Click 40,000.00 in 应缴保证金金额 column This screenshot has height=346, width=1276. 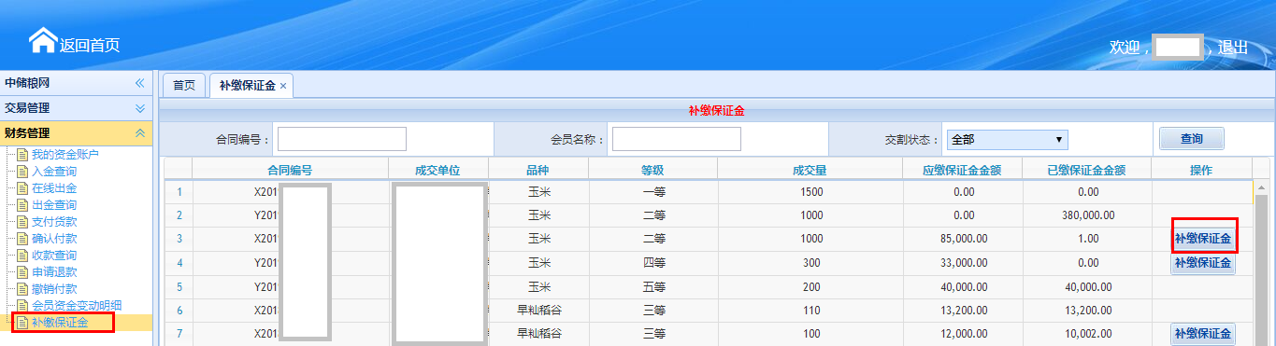(x=963, y=287)
